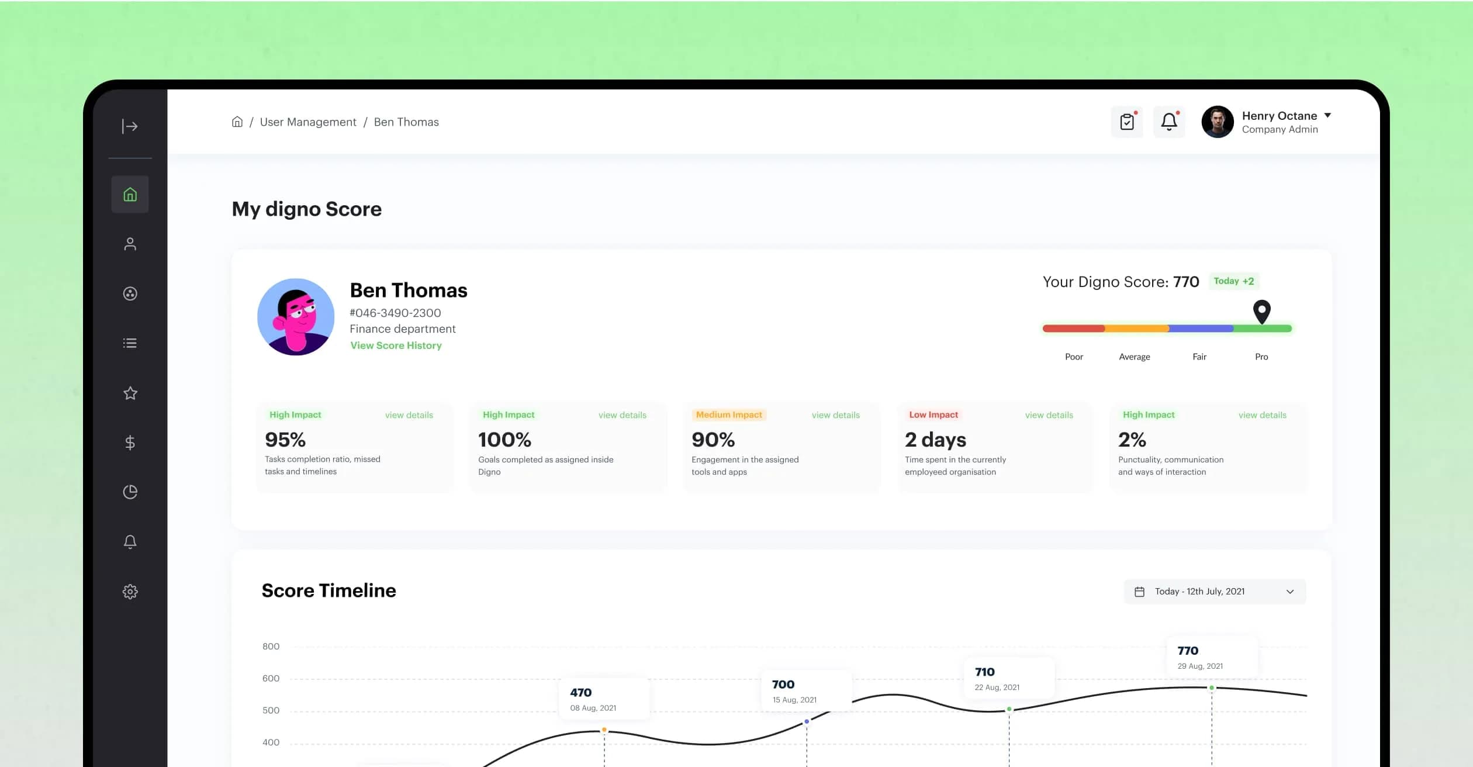
Task: Click the Medium Impact tag
Action: 729,414
